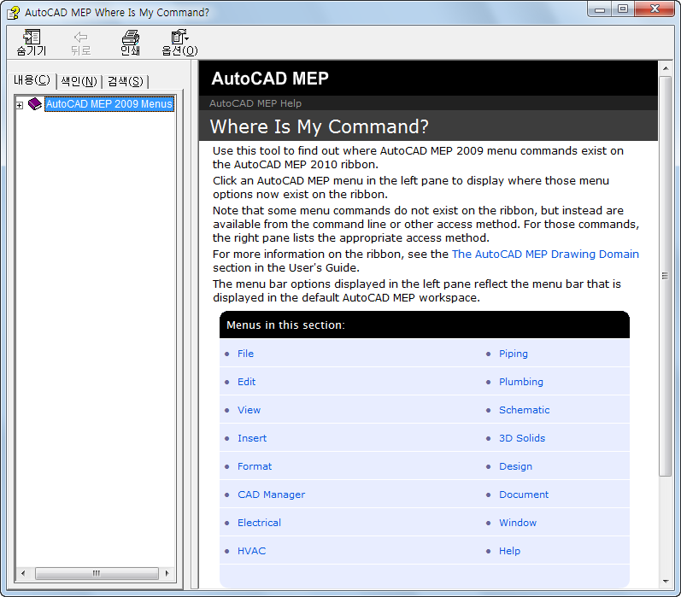The image size is (681, 597).
Task: Open the Plumbing menu link
Action: click(520, 382)
